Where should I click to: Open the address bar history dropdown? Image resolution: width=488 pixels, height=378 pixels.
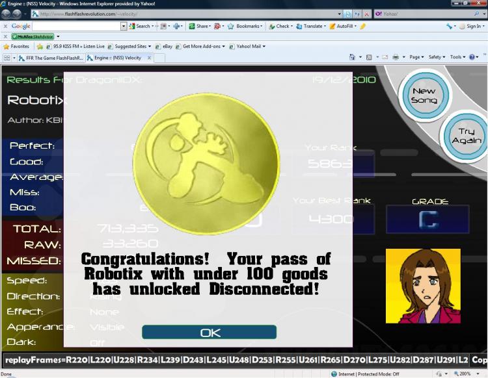339,14
